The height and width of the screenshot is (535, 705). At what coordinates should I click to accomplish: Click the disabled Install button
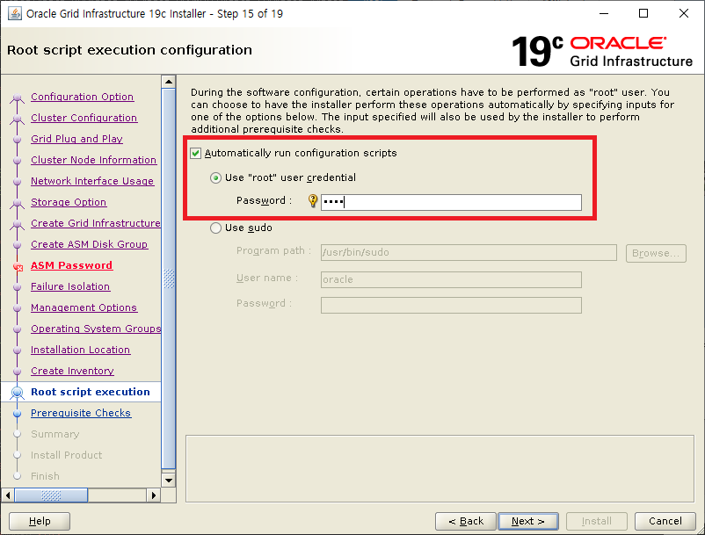pyautogui.click(x=597, y=522)
